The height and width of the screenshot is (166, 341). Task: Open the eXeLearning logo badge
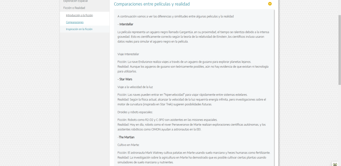[x=335, y=164]
